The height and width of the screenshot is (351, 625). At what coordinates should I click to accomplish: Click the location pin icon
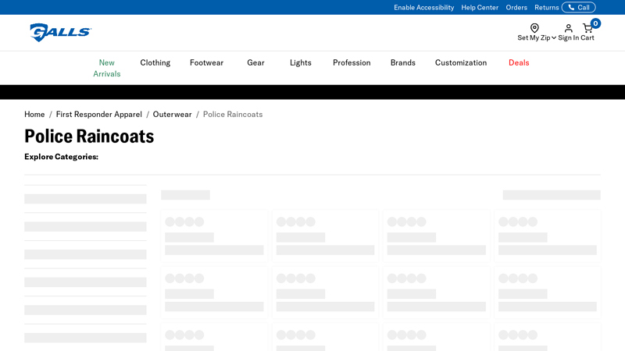coord(534,28)
